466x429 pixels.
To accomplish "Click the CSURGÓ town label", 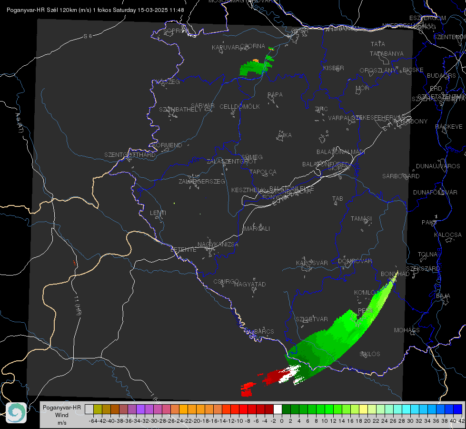I will [226, 282].
